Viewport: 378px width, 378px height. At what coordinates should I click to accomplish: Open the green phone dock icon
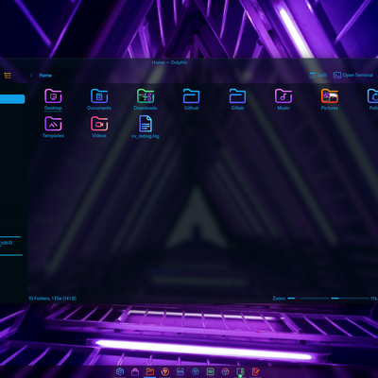click(240, 371)
